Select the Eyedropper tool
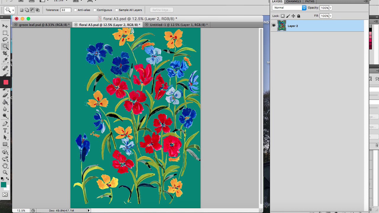Viewport: 379px width, 213px height. [5, 60]
